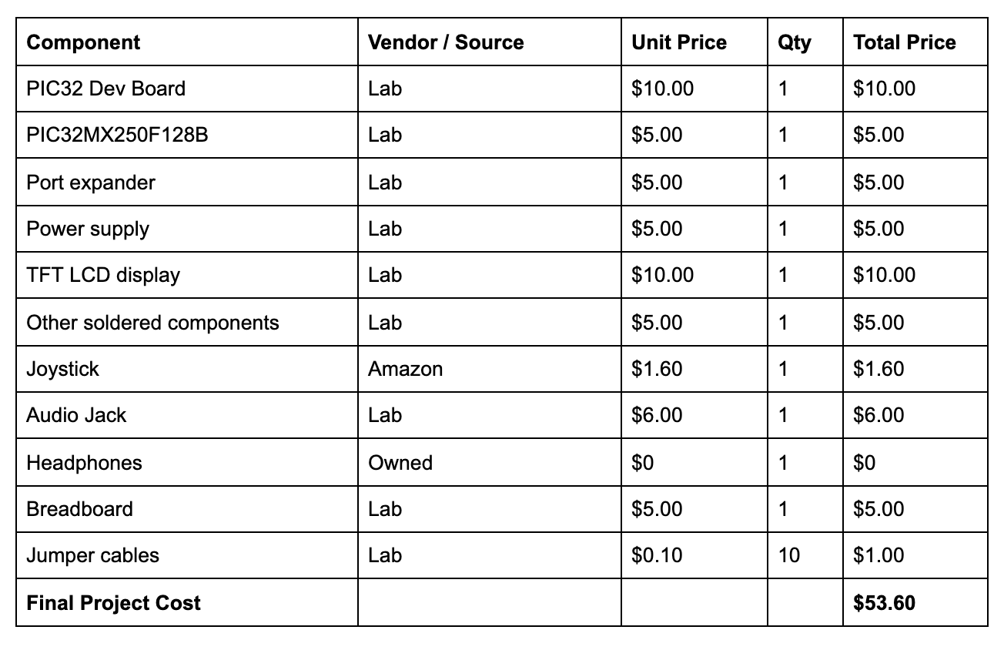This screenshot has width=1004, height=650.
Task: Click the "Owned" vendor cell
Action: click(x=400, y=463)
